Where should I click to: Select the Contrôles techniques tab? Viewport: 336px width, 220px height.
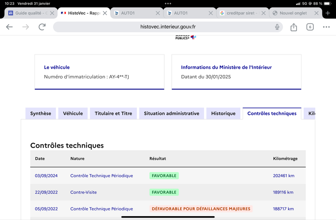[x=272, y=113]
